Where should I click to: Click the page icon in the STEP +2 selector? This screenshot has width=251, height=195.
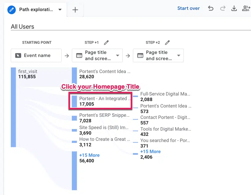(140, 55)
